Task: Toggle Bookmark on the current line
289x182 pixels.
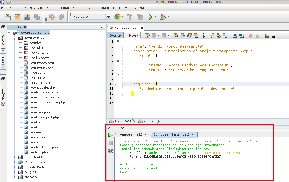Action: pyautogui.click(x=225, y=36)
